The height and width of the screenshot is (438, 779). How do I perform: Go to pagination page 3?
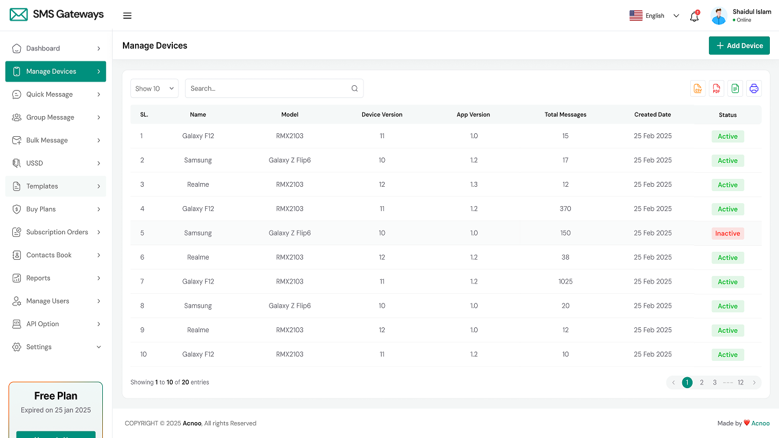click(714, 382)
